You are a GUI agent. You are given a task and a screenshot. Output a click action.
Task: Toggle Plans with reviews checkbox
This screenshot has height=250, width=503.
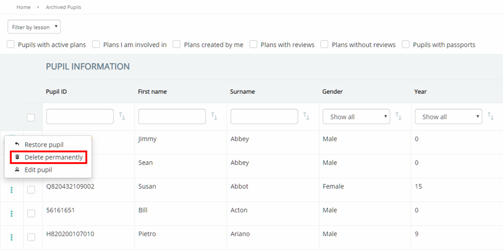253,44
